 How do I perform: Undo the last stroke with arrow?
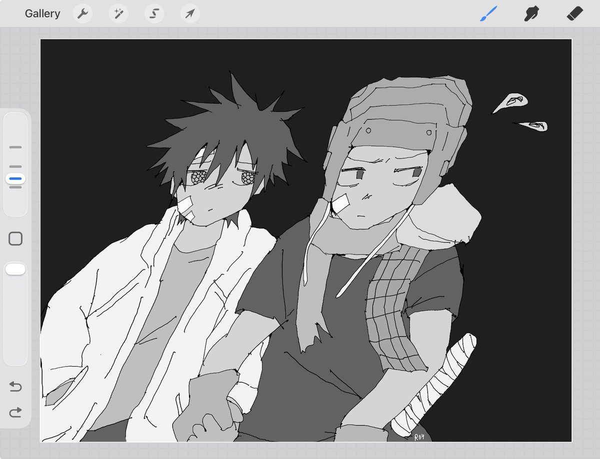(15, 386)
